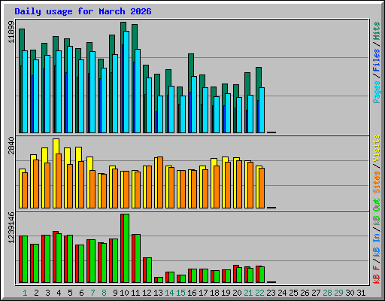Click green day label 22 on the x-axis
This screenshot has width=385, height=301.
259,293
